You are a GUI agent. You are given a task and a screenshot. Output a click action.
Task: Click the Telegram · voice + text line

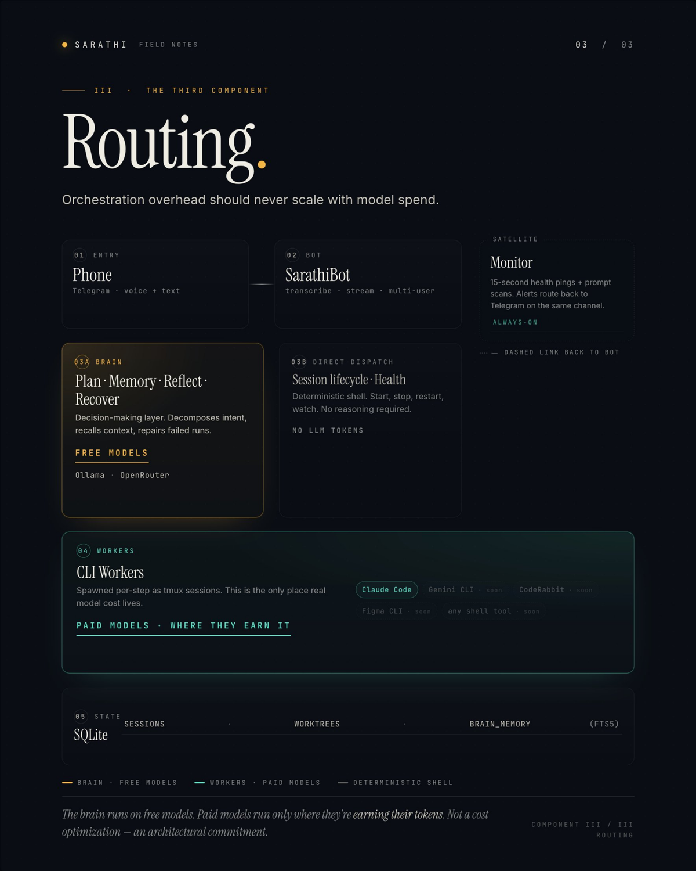pyautogui.click(x=126, y=291)
